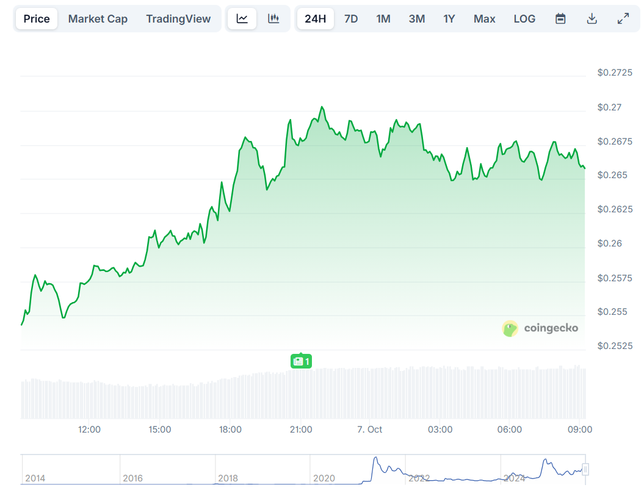Screen dimensions: 644x493
Task: Select the 7D time range
Action: tap(351, 19)
